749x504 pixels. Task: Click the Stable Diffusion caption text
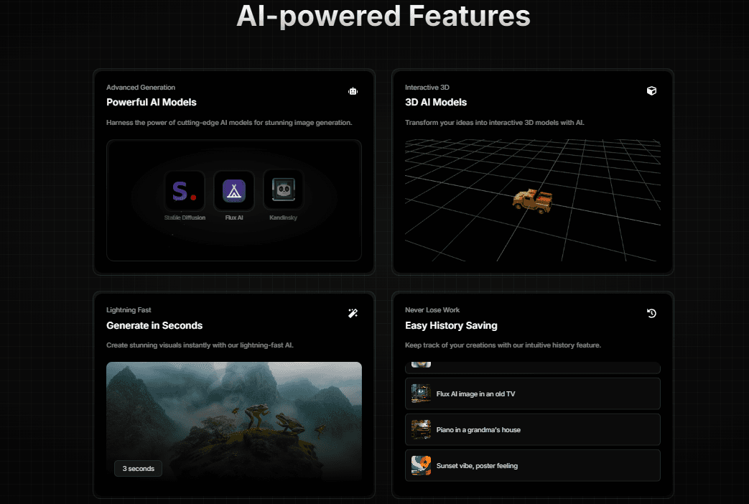(x=185, y=218)
